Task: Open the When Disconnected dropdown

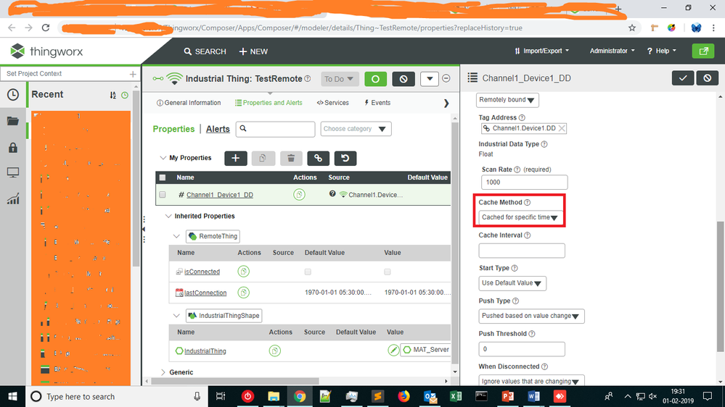Action: click(531, 381)
